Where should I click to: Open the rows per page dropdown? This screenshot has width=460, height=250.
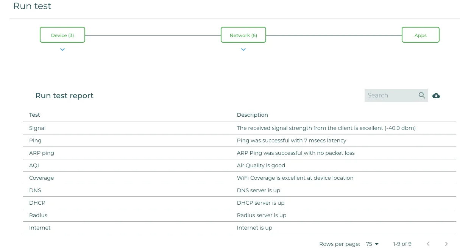point(373,244)
